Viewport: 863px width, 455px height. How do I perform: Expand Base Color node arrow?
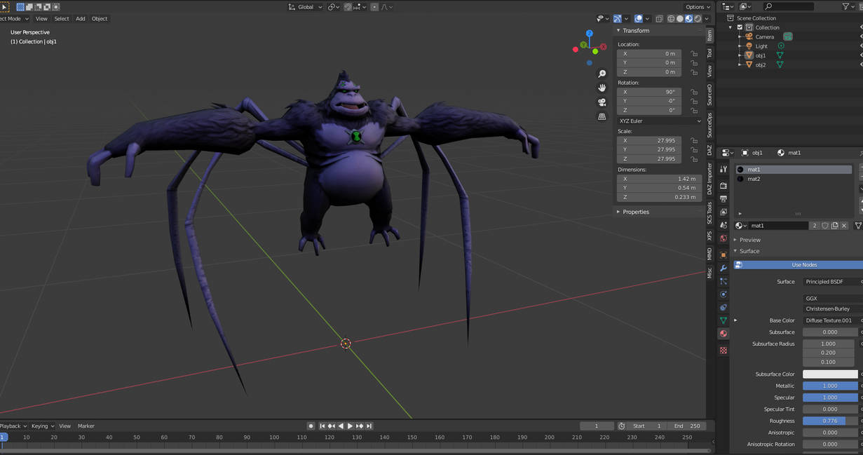[x=735, y=320]
